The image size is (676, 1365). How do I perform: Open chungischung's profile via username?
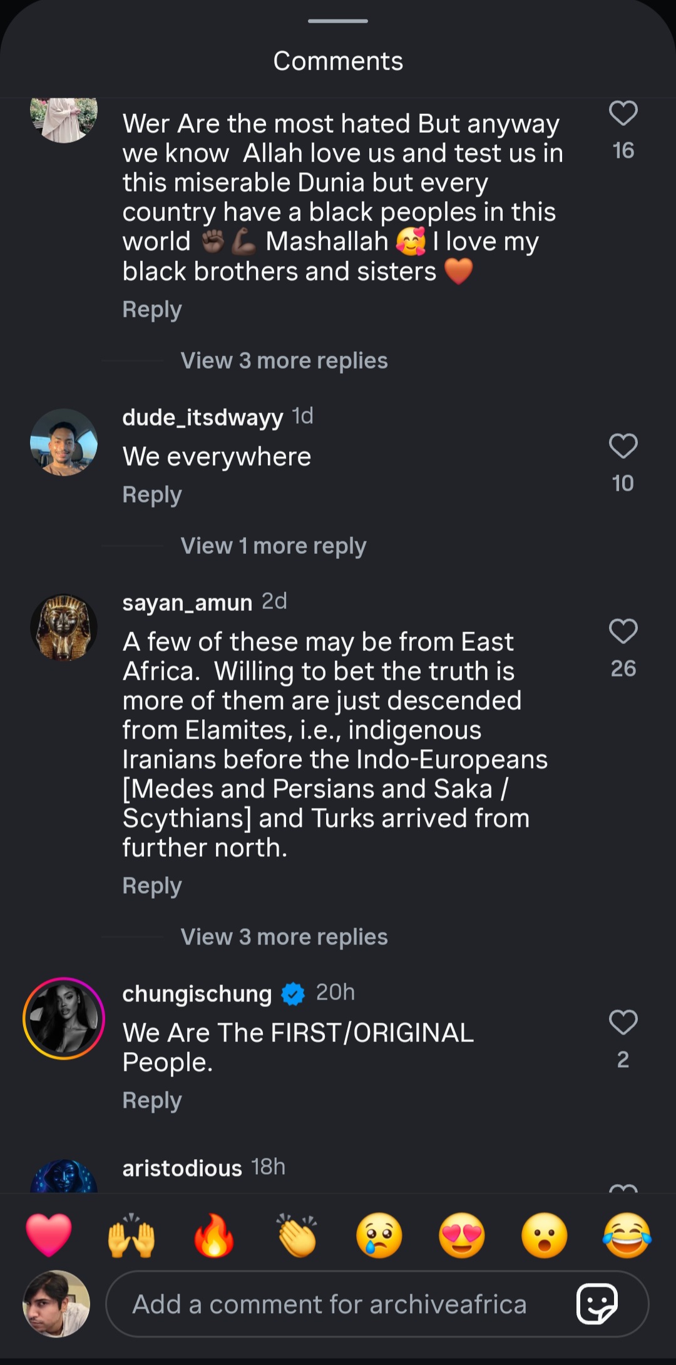pyautogui.click(x=197, y=993)
